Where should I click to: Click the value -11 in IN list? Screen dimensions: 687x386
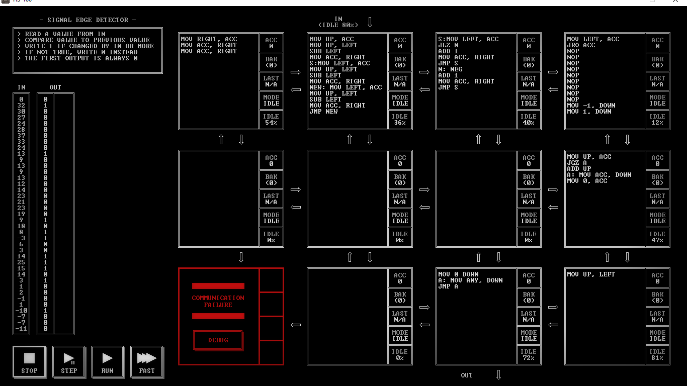(x=21, y=329)
